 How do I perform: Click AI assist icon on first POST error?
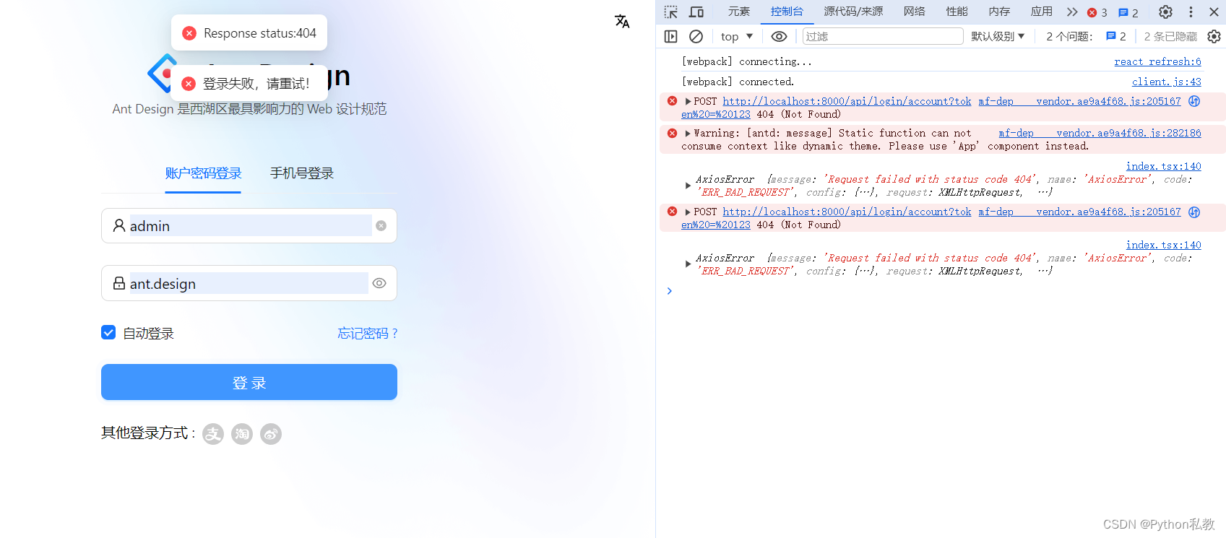(x=1194, y=101)
